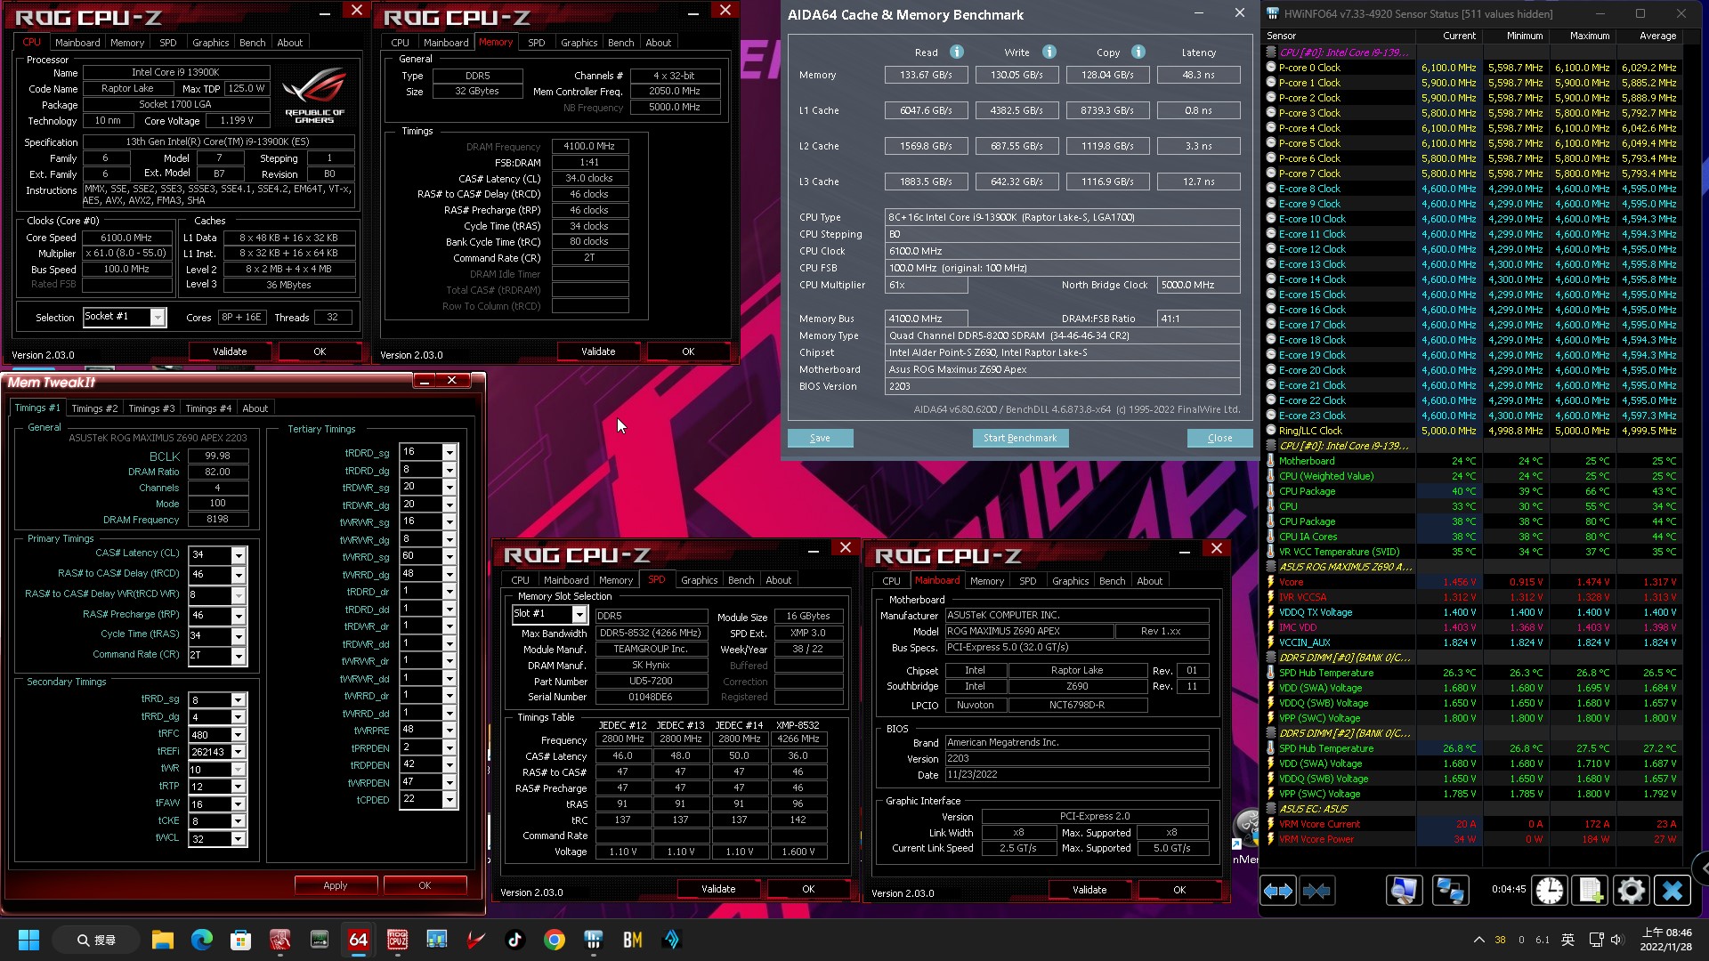This screenshot has width=1709, height=961.
Task: Open HWiNFO remote network monitors icon
Action: tap(1450, 891)
